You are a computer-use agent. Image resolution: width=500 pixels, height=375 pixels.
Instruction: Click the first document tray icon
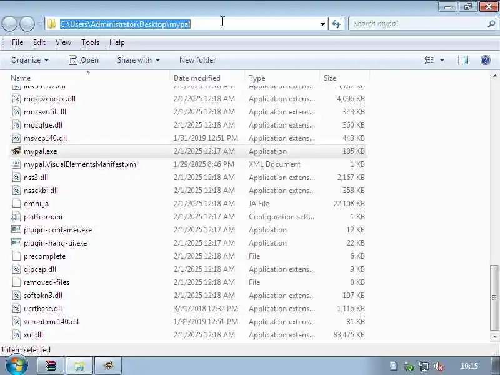(x=394, y=366)
